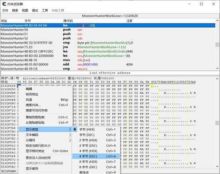Select 8 字节 (HEX) display type

tap(96, 162)
